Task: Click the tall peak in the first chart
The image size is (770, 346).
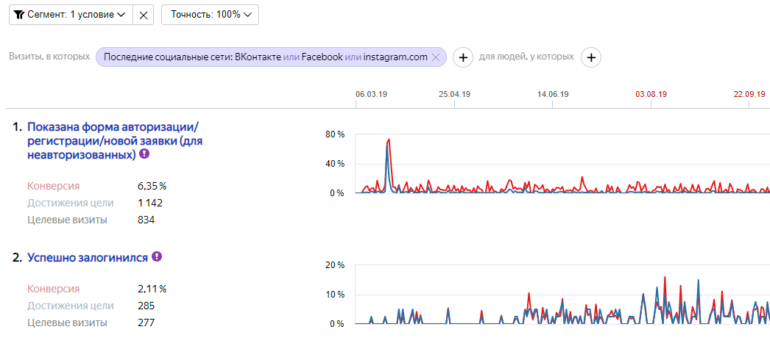Action: [388, 141]
